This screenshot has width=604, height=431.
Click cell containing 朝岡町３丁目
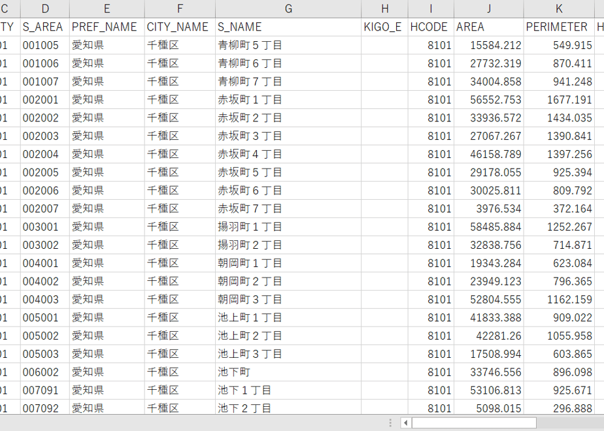(x=288, y=300)
